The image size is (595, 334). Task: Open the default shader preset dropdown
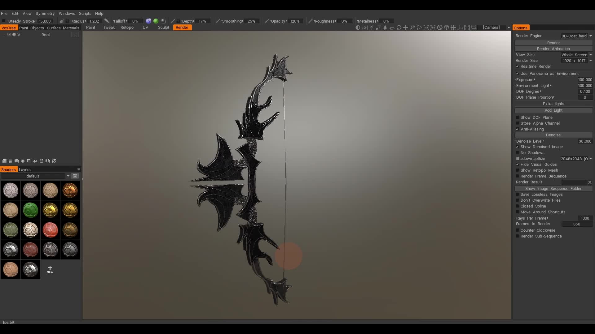[x=68, y=176]
